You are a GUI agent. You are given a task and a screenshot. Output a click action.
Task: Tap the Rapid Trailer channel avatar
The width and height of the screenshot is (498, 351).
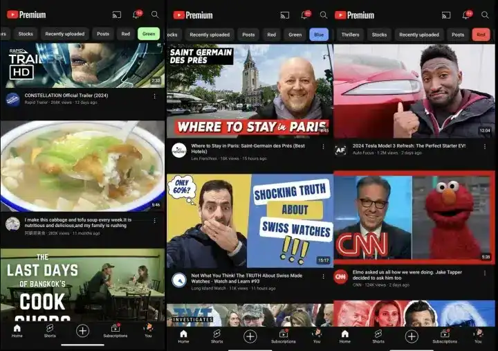(12, 99)
